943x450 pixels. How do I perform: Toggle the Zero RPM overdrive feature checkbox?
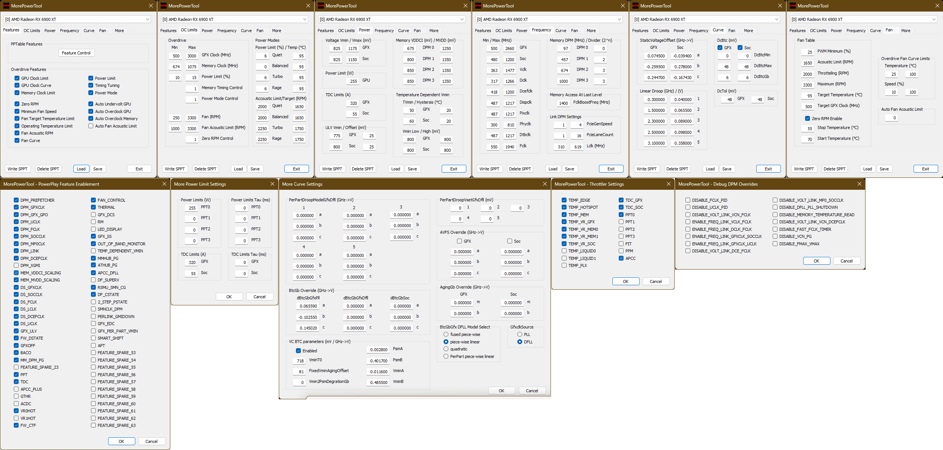[x=17, y=104]
